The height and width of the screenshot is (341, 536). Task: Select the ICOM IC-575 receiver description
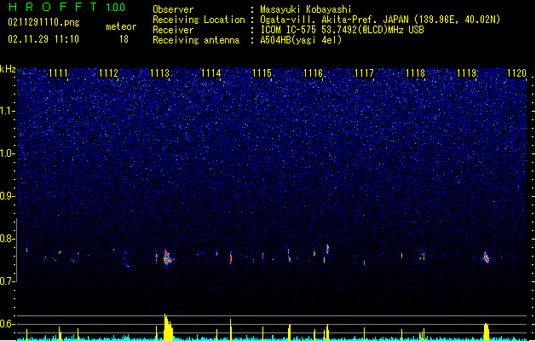tap(342, 30)
